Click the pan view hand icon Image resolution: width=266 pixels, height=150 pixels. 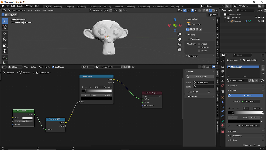[x=179, y=39]
